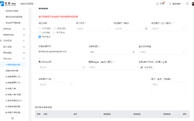Image resolution: width=194 pixels, height=121 pixels.
Task: Expand the 线上采购 sidebar group
Action: coord(24,47)
